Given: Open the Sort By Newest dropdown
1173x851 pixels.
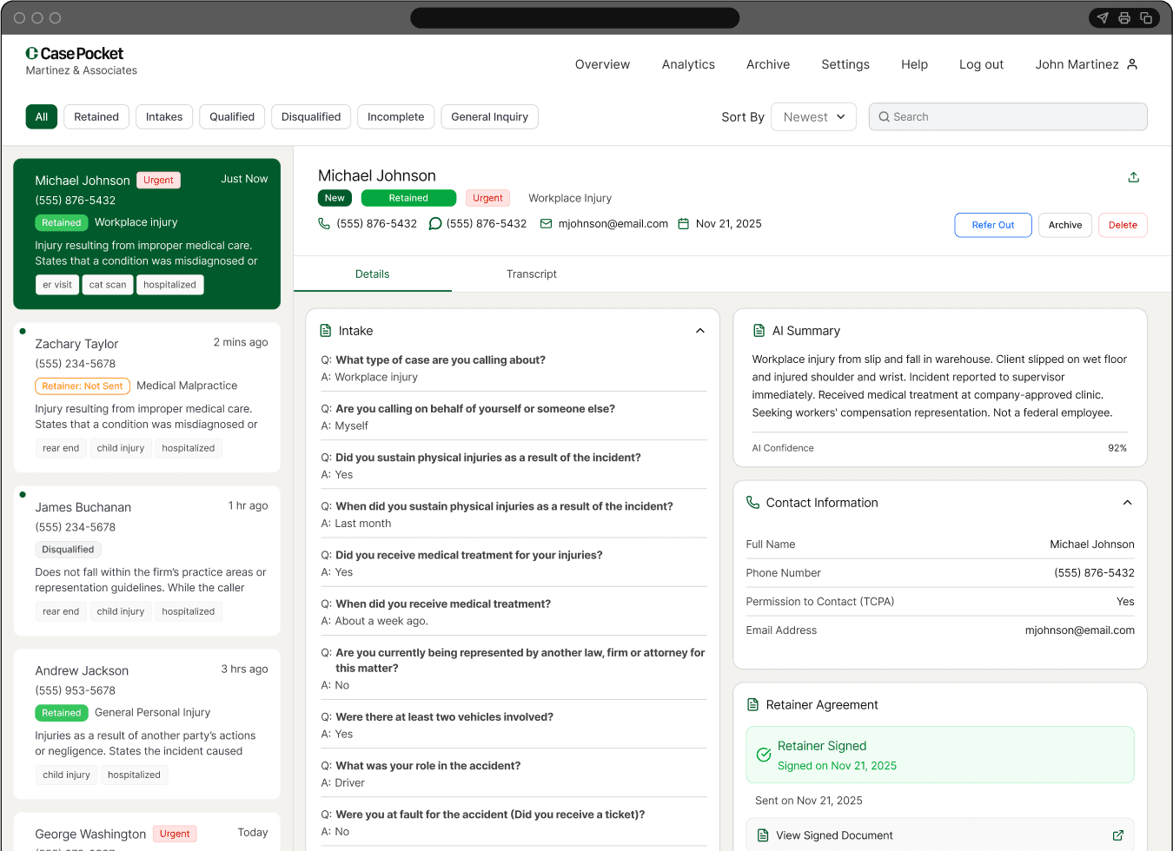Looking at the screenshot, I should click(813, 117).
